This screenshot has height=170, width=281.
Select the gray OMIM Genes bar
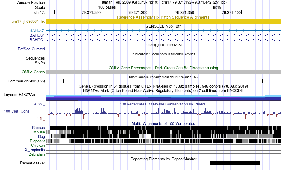163,72
